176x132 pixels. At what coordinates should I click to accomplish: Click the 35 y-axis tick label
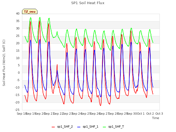point(18,21)
